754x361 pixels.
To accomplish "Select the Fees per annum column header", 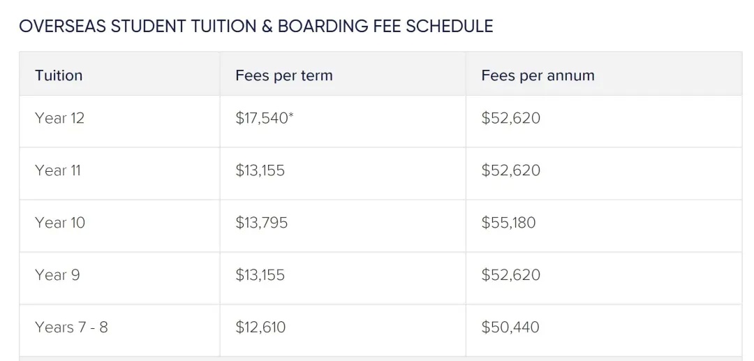I will coord(538,75).
